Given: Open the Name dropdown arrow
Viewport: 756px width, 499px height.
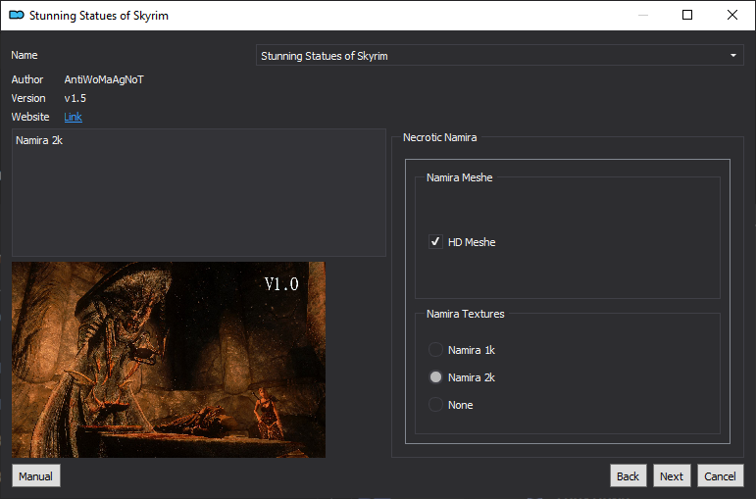Looking at the screenshot, I should tap(732, 56).
